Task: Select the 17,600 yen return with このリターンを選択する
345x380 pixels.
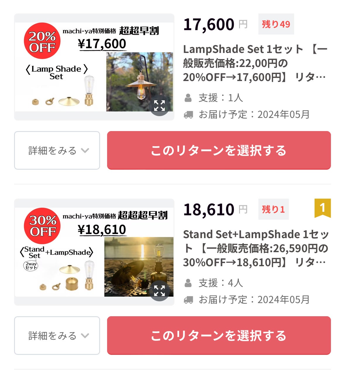Action: [219, 150]
